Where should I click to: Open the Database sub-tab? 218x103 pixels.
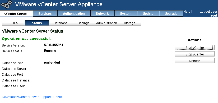61,23
